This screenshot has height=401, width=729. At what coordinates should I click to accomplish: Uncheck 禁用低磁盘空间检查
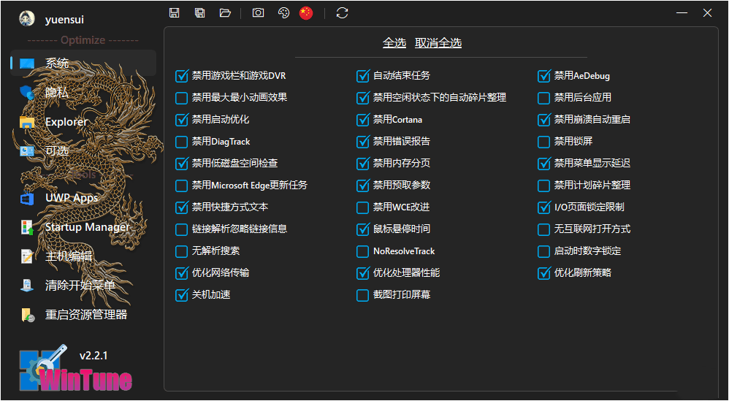point(181,164)
